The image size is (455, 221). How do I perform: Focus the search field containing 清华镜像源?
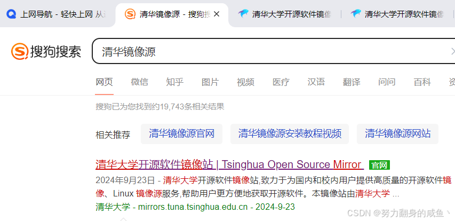(x=273, y=51)
